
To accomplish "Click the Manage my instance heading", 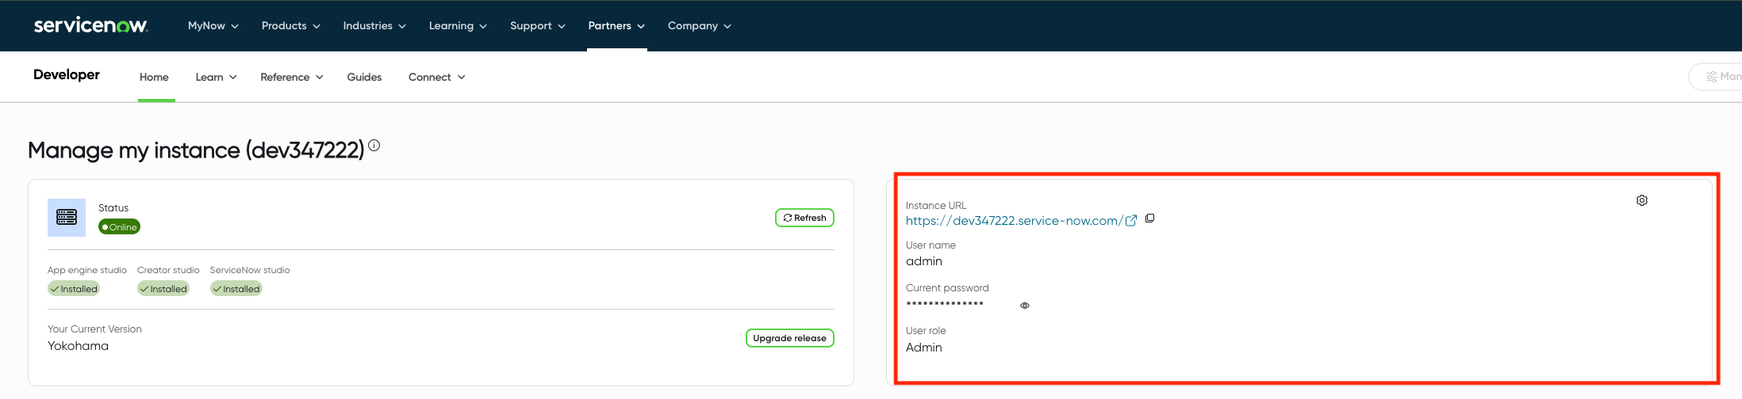I will pos(196,150).
